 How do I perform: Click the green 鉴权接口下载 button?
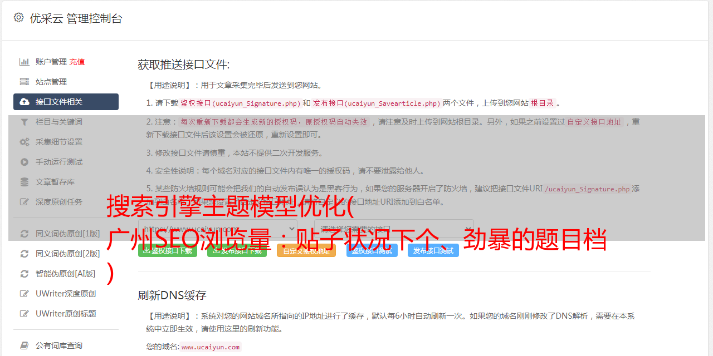point(168,251)
